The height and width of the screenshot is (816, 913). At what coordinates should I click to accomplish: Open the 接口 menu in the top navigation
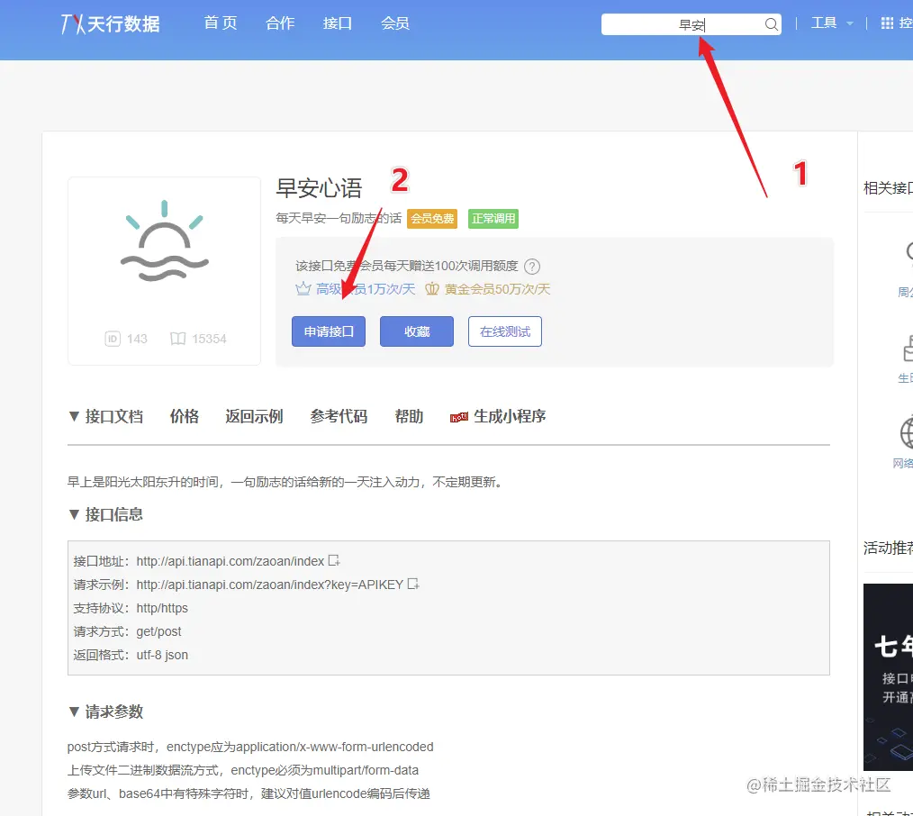pos(337,23)
